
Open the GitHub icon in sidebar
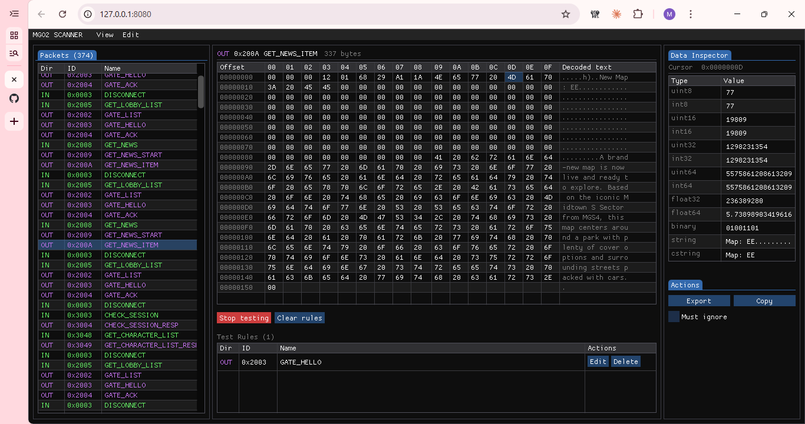point(14,98)
